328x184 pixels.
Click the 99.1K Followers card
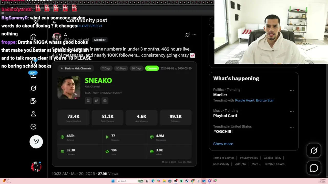click(176, 118)
